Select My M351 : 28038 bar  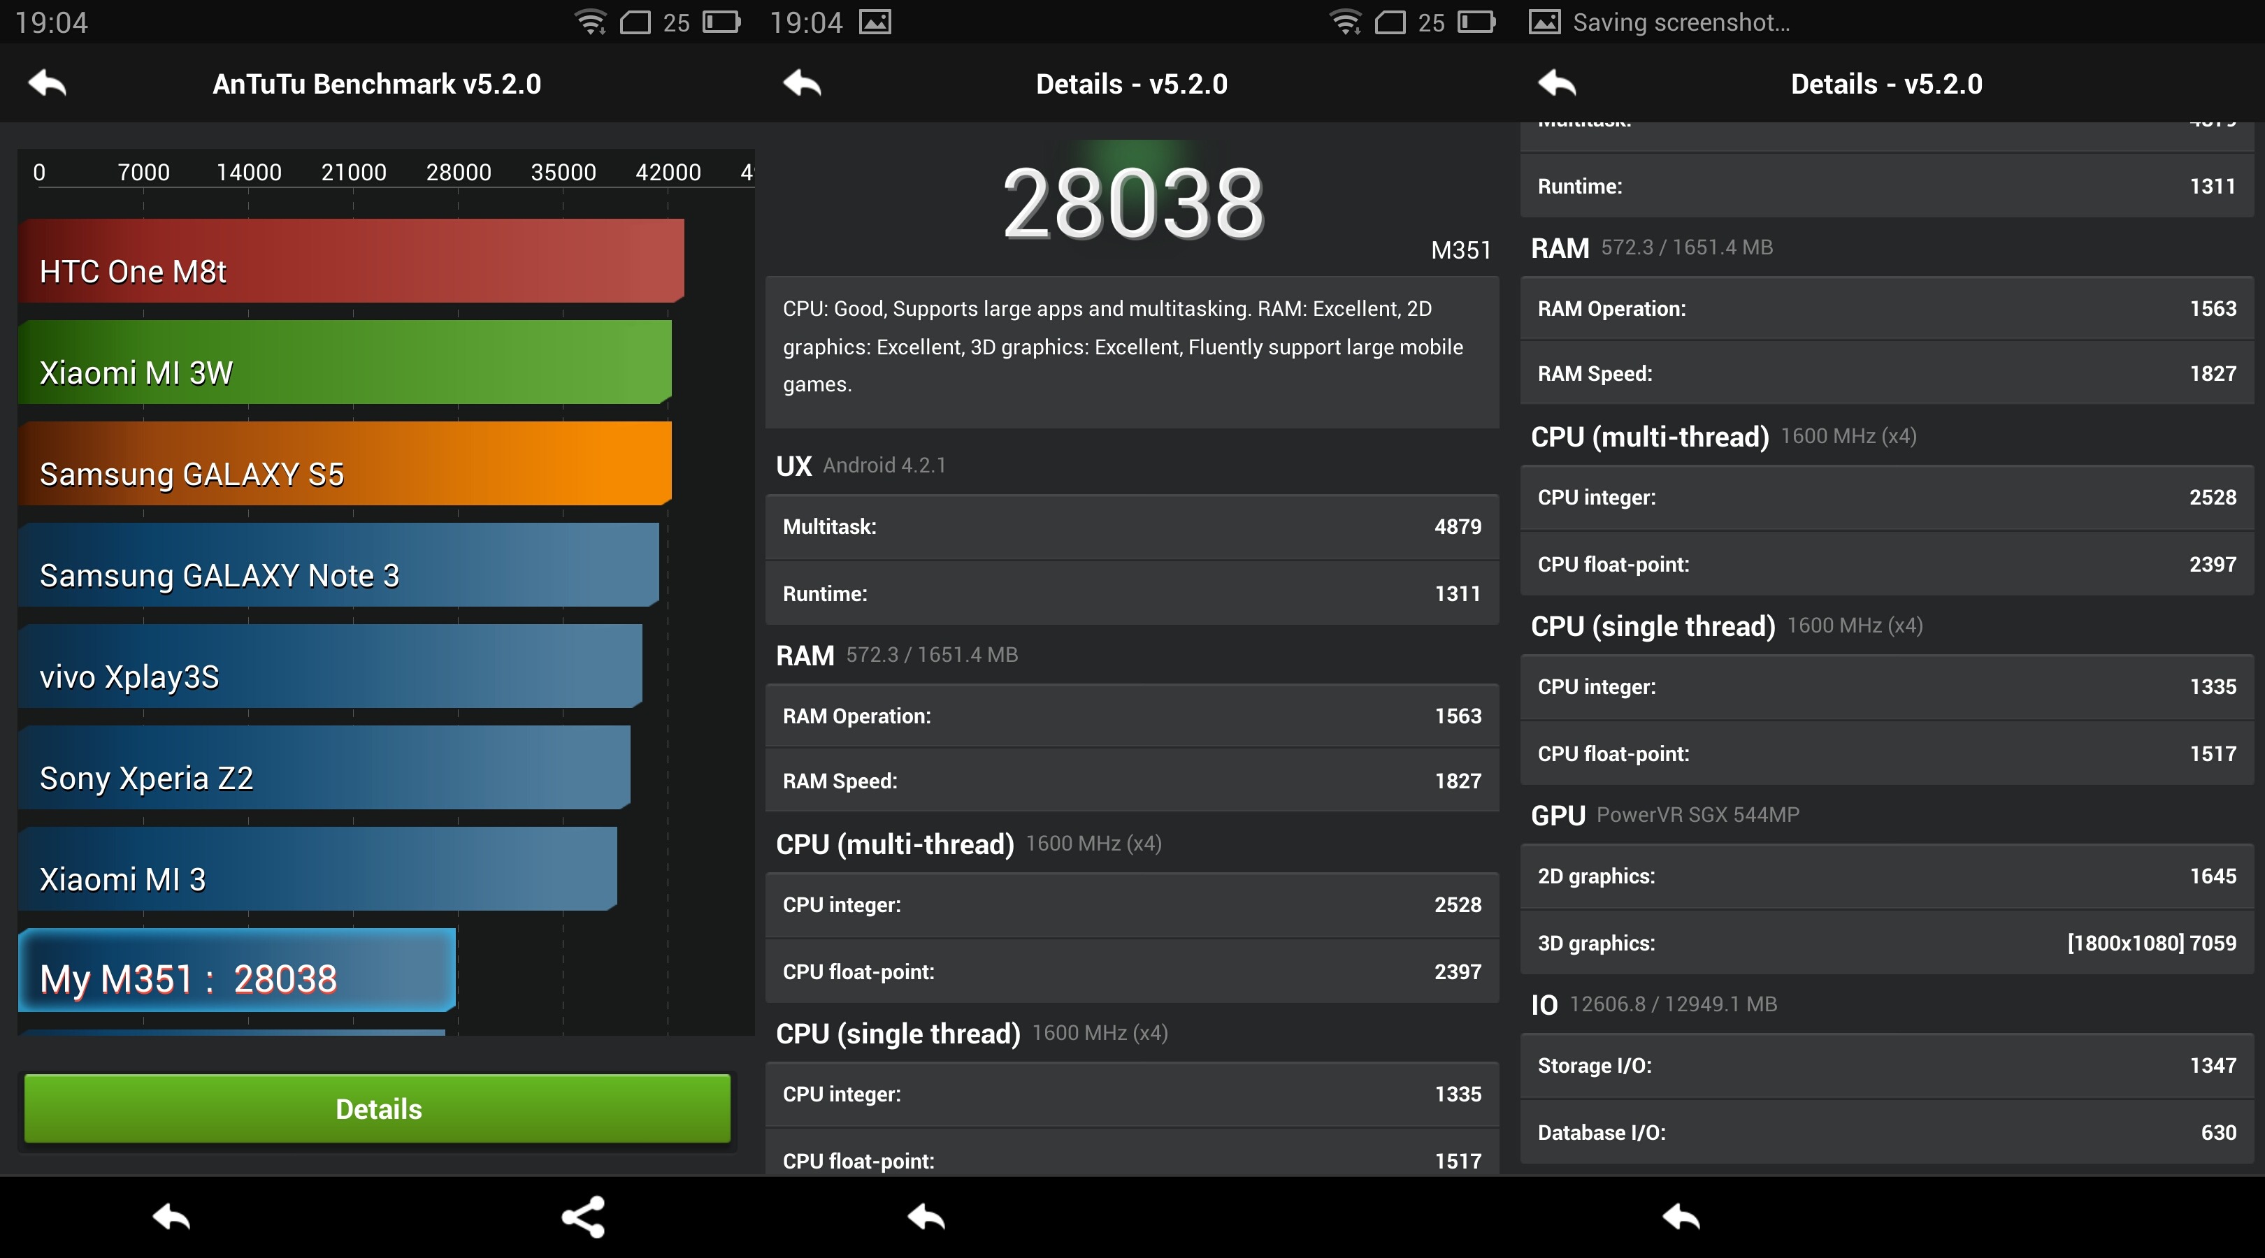[x=238, y=971]
